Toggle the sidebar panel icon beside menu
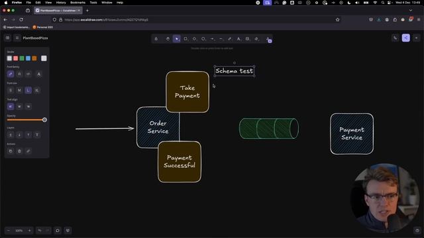 (x=7, y=38)
